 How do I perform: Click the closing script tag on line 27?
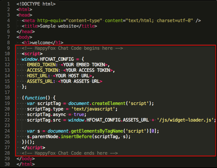tap(33, 148)
